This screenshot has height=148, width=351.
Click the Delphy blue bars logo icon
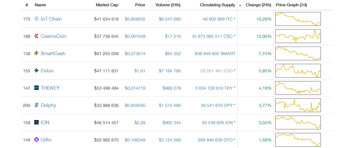(36, 105)
